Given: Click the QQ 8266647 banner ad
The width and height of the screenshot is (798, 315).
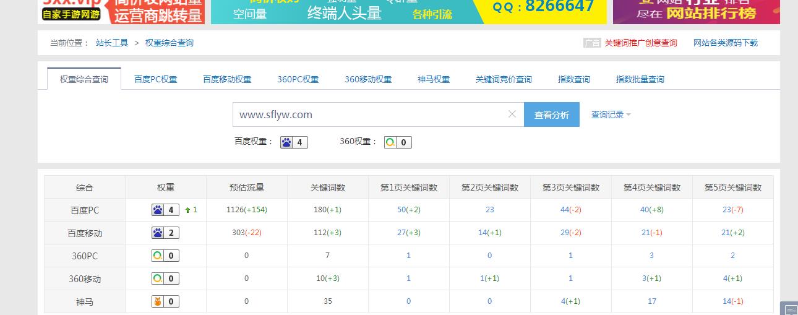Looking at the screenshot, I should (409, 12).
